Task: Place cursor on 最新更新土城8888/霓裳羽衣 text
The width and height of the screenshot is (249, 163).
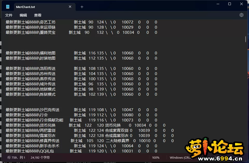Action: 31,136
